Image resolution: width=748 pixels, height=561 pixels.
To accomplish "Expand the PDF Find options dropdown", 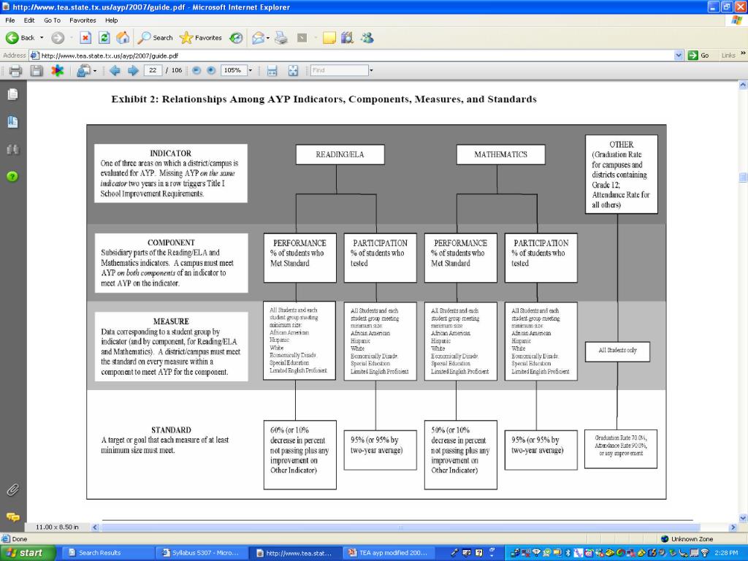I will [371, 71].
